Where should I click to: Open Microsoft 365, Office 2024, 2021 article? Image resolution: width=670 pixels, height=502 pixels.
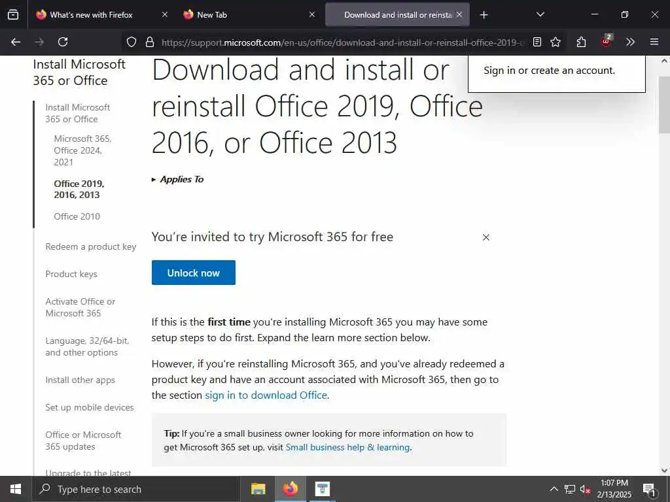82,150
